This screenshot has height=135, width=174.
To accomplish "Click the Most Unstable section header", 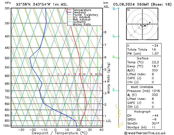I will click(142, 87).
